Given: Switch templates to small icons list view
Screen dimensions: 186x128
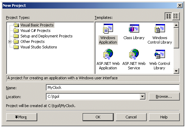Looking at the screenshot, I should (176, 16).
